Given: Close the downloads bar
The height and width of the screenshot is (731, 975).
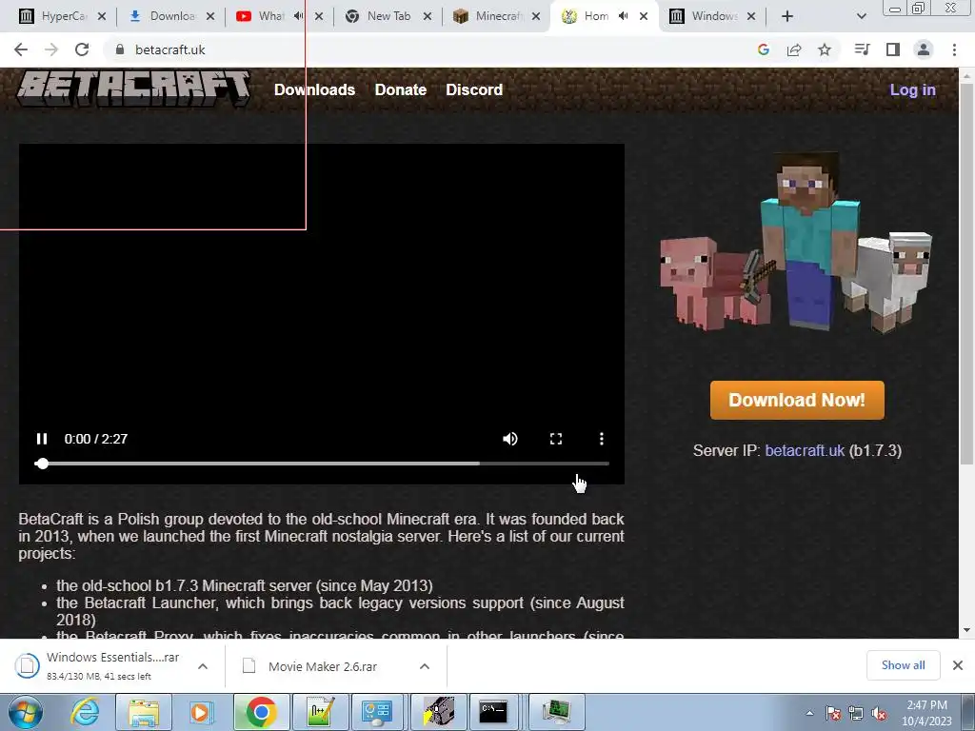Looking at the screenshot, I should [958, 665].
